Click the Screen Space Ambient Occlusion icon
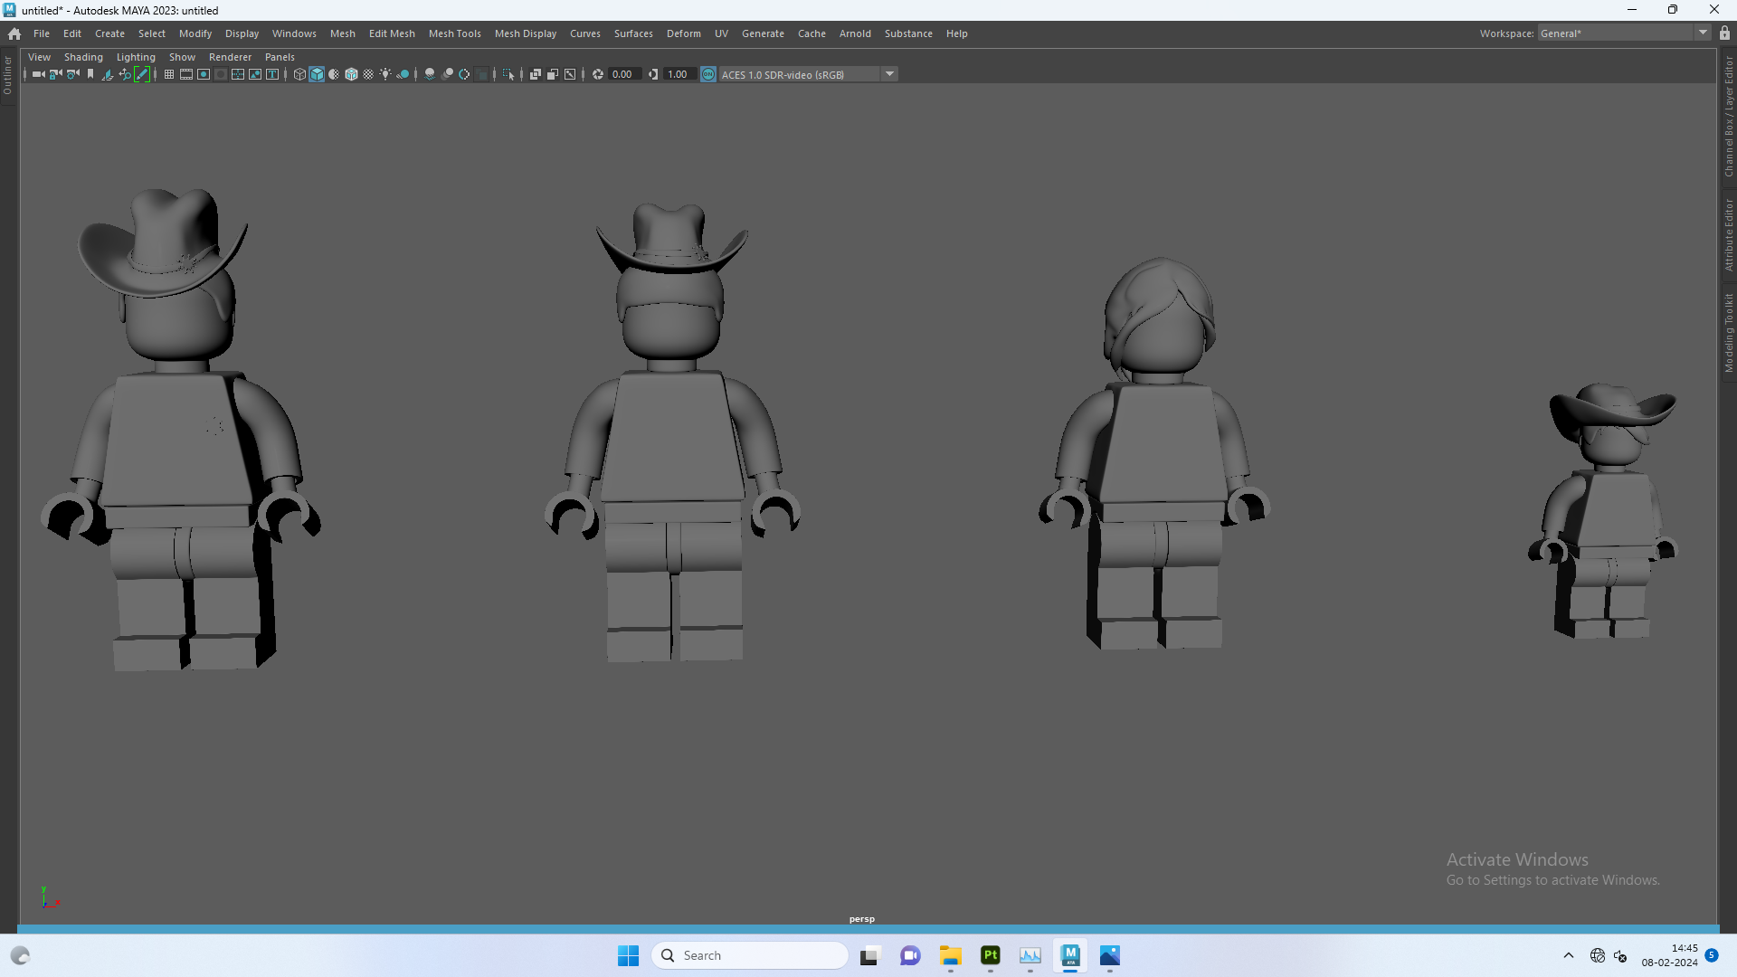The width and height of the screenshot is (1737, 977). pos(430,74)
